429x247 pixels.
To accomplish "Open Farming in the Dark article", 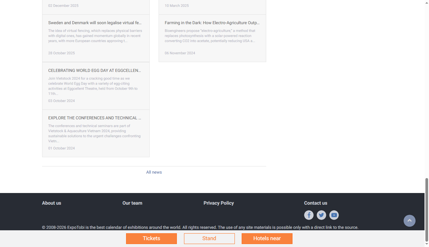I will [212, 23].
